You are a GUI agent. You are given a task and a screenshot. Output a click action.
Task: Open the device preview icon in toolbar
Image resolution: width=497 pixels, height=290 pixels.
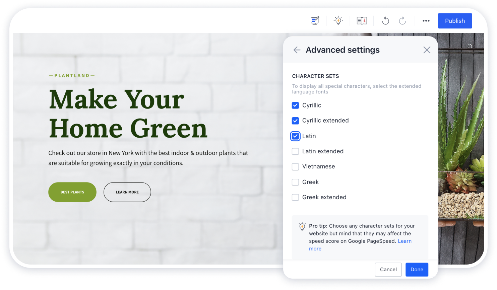[x=315, y=21]
